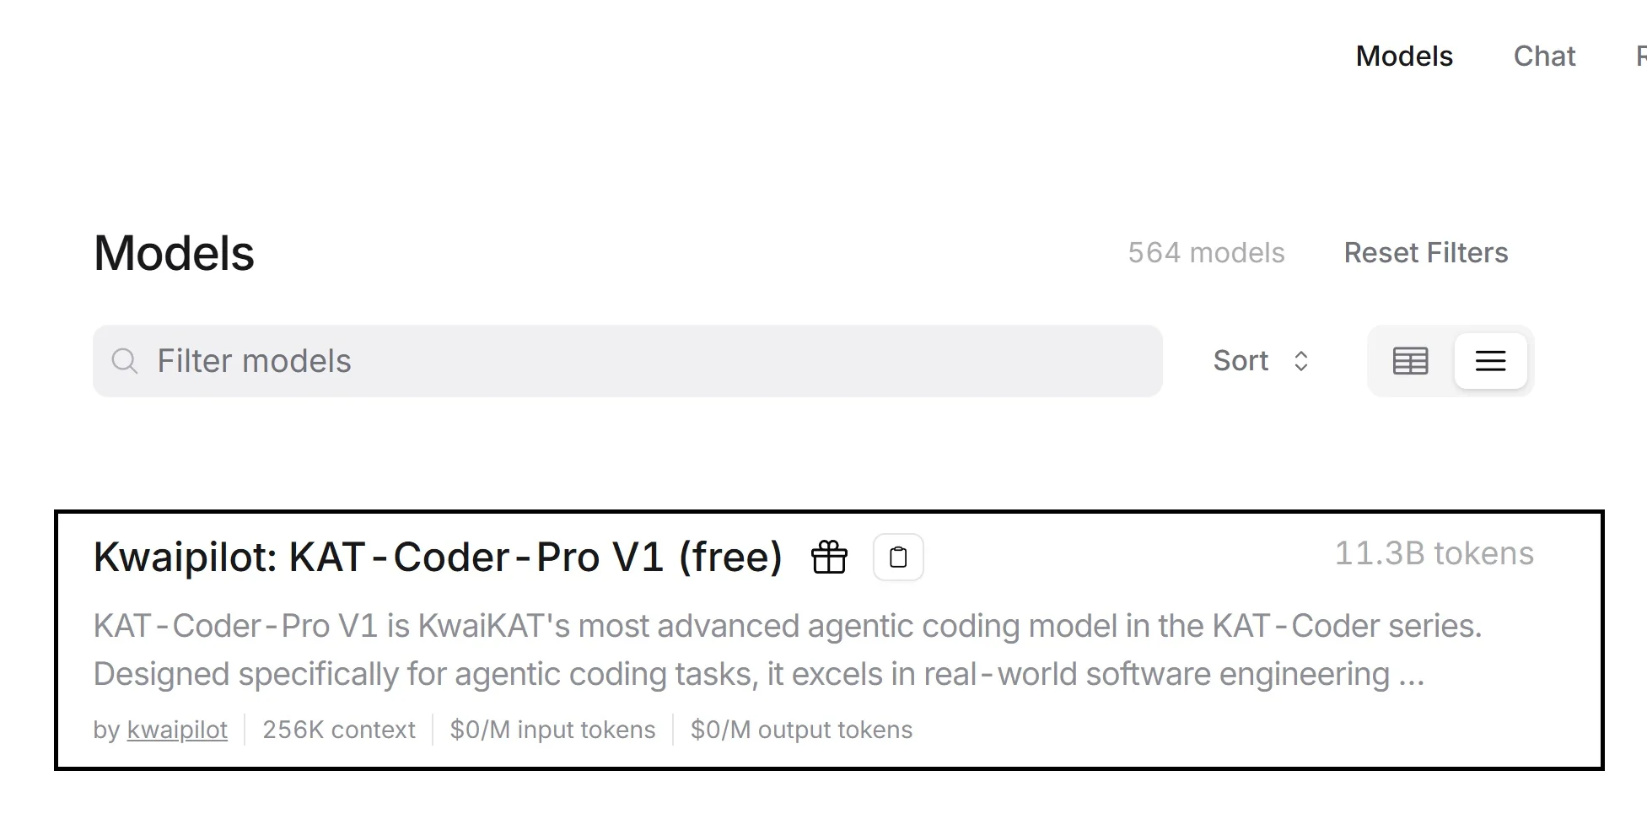The width and height of the screenshot is (1647, 830).
Task: Click the magnifier icon in the filter bar
Action: tap(125, 361)
